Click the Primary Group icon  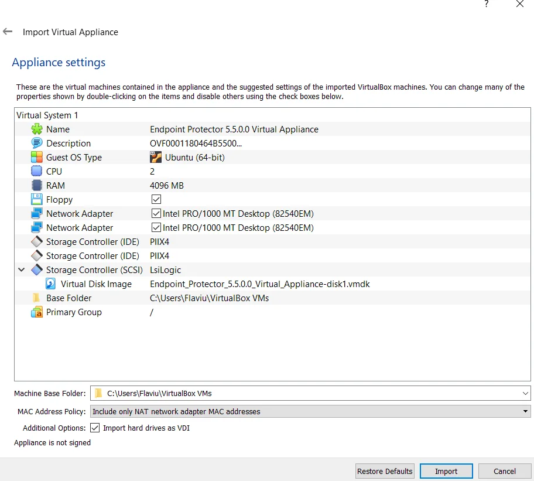pyautogui.click(x=36, y=312)
